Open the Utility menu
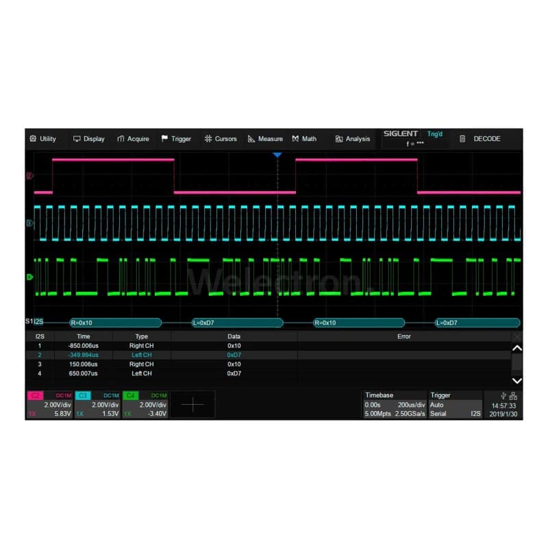The image size is (548, 548). [42, 139]
